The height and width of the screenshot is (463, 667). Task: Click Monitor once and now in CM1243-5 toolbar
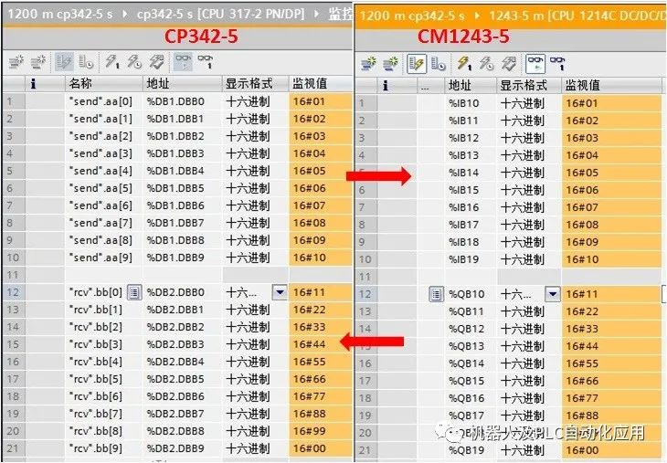tap(557, 64)
